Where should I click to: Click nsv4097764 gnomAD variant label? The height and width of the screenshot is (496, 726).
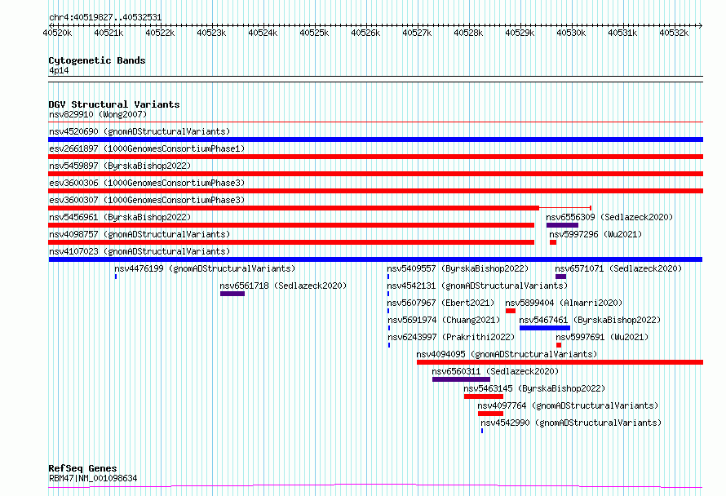[568, 405]
